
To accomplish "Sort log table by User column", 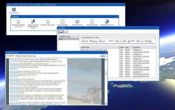I will (128, 47).
